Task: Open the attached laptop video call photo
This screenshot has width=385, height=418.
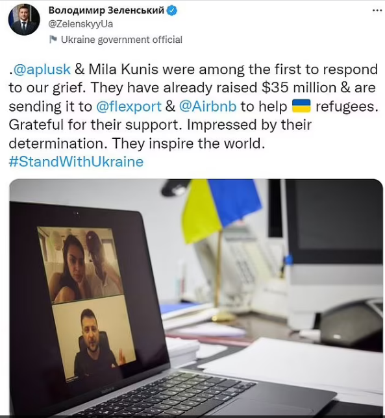Action: 196,297
